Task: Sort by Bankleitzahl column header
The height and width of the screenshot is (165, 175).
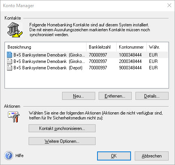Action: (x=101, y=47)
